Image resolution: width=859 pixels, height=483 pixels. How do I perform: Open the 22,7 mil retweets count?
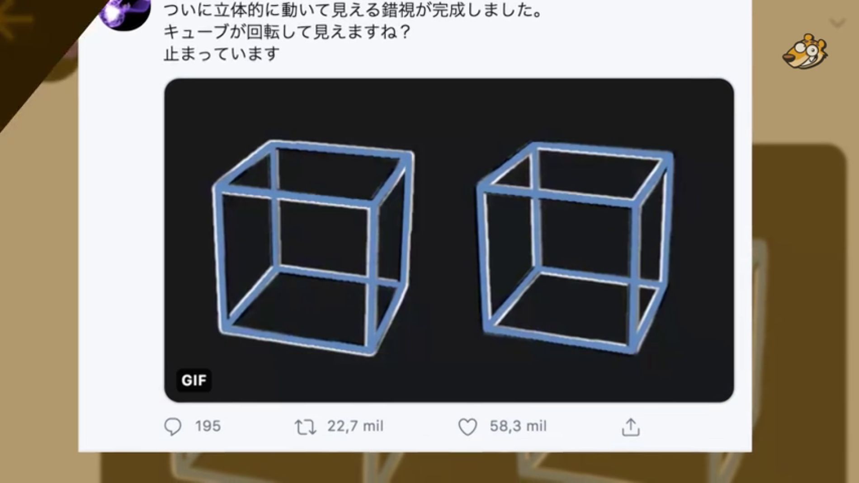pyautogui.click(x=355, y=426)
